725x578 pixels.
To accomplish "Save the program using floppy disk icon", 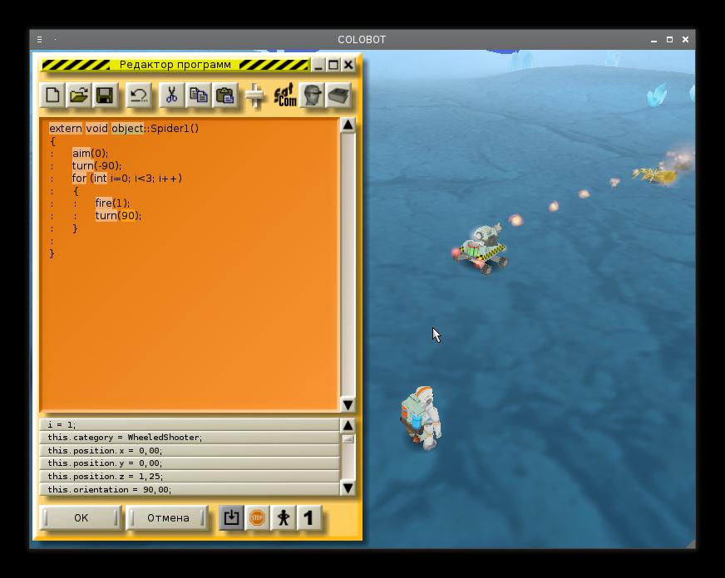I will tap(105, 96).
